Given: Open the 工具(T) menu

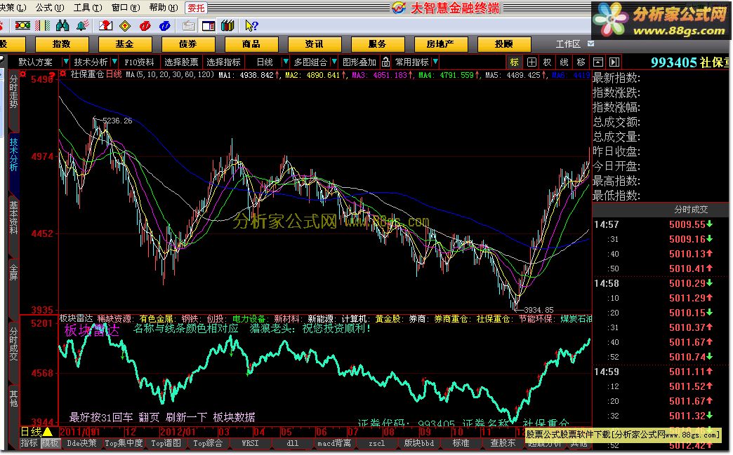Looking at the screenshot, I should pos(88,8).
